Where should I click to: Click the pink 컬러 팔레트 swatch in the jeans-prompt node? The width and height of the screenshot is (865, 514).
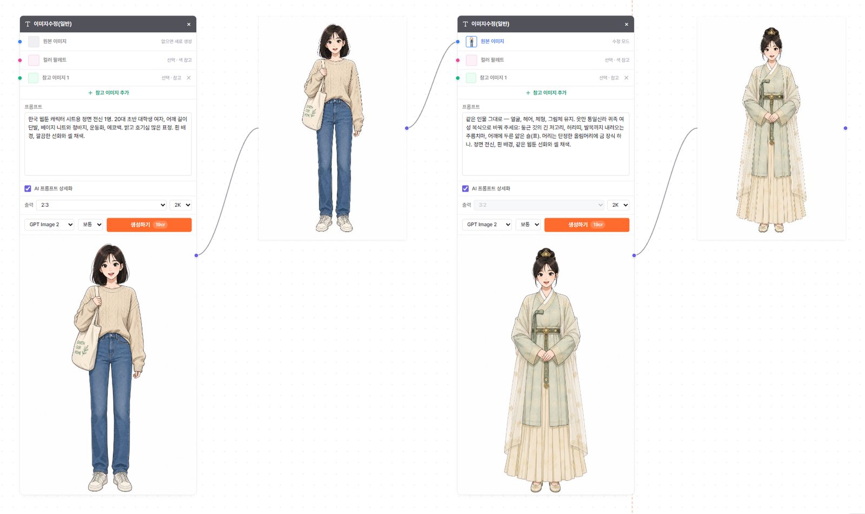(x=34, y=60)
